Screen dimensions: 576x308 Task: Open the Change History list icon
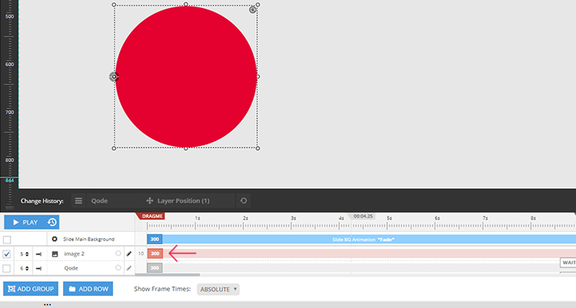(x=78, y=201)
